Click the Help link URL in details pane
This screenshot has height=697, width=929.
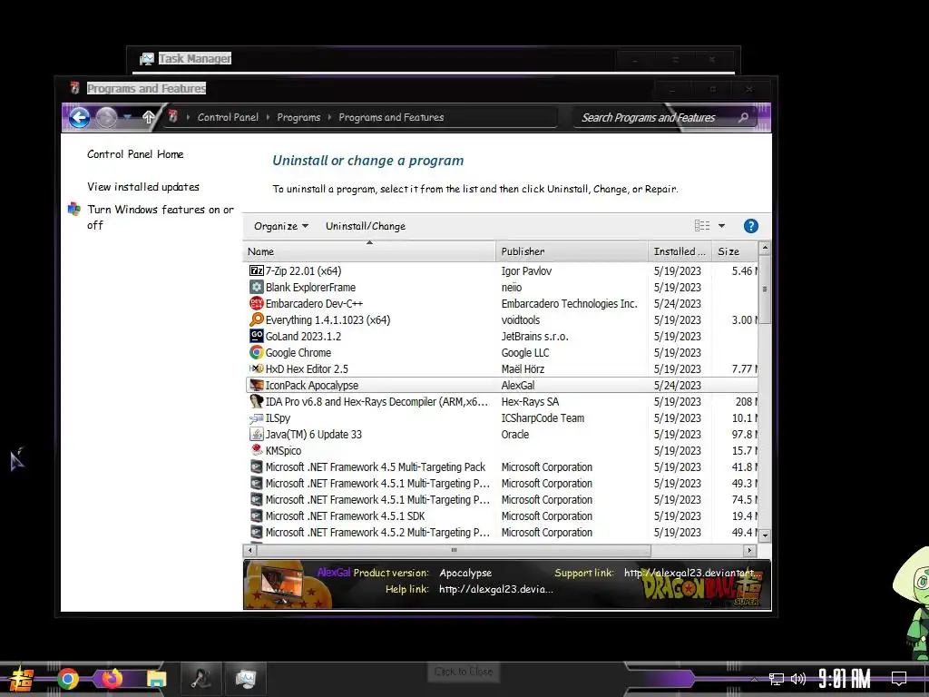pos(496,589)
